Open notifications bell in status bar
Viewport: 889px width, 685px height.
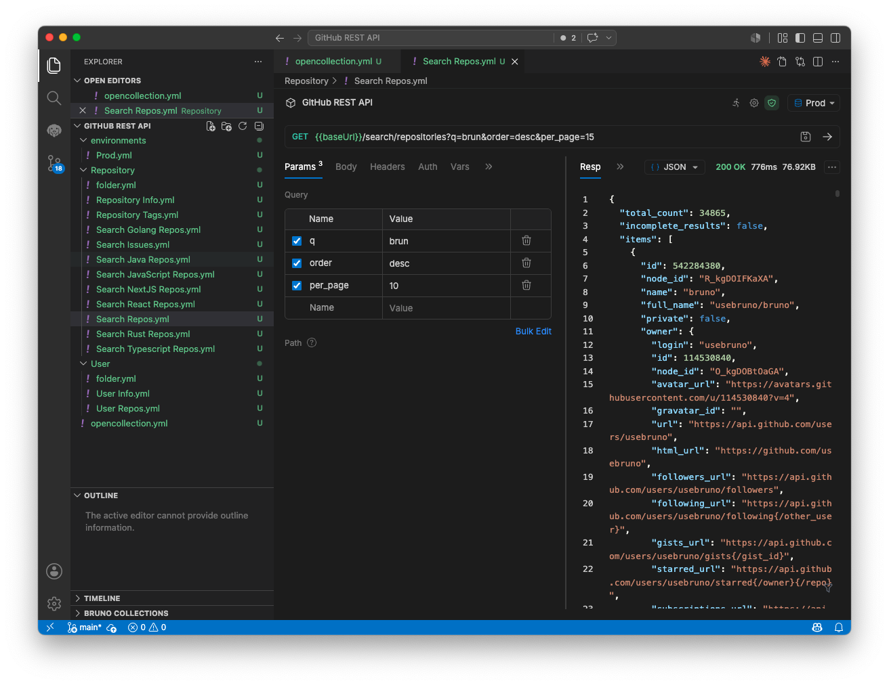(x=838, y=627)
